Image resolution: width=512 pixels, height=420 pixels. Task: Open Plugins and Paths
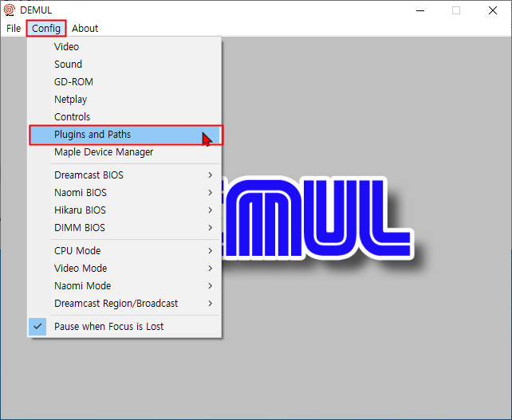click(126, 135)
